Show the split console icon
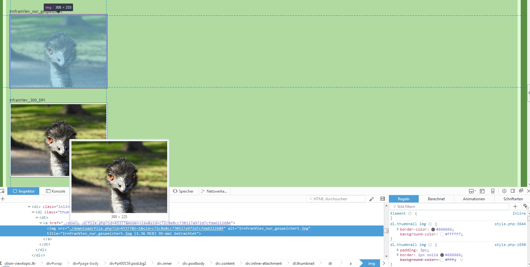 (482, 191)
